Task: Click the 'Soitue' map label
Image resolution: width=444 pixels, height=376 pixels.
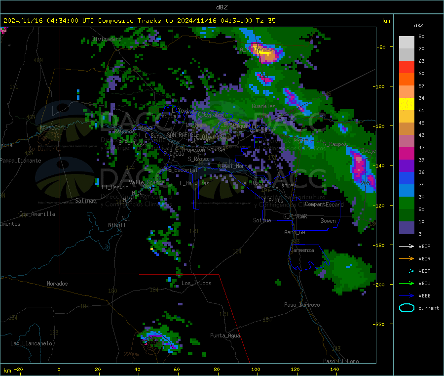Action: (262, 220)
